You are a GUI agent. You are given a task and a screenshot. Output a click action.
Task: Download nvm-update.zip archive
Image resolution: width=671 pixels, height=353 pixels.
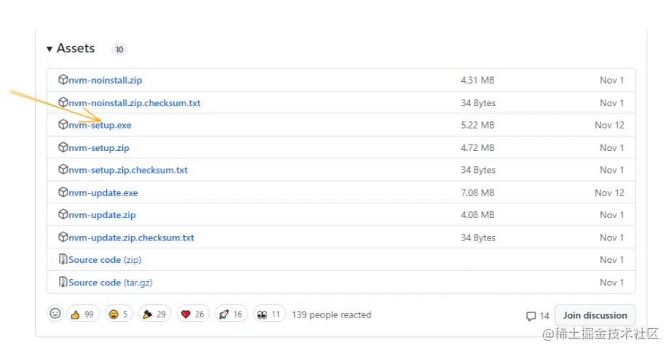tap(102, 215)
